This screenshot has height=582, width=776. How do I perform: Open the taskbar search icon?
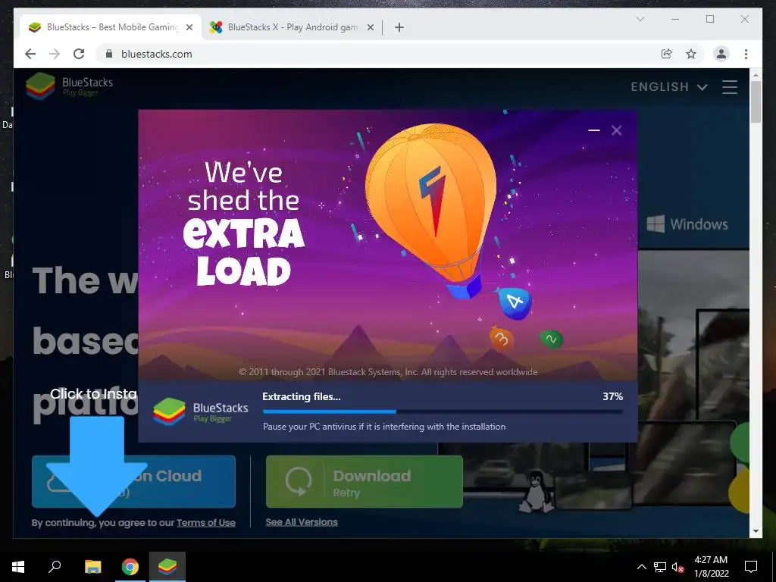pyautogui.click(x=55, y=567)
